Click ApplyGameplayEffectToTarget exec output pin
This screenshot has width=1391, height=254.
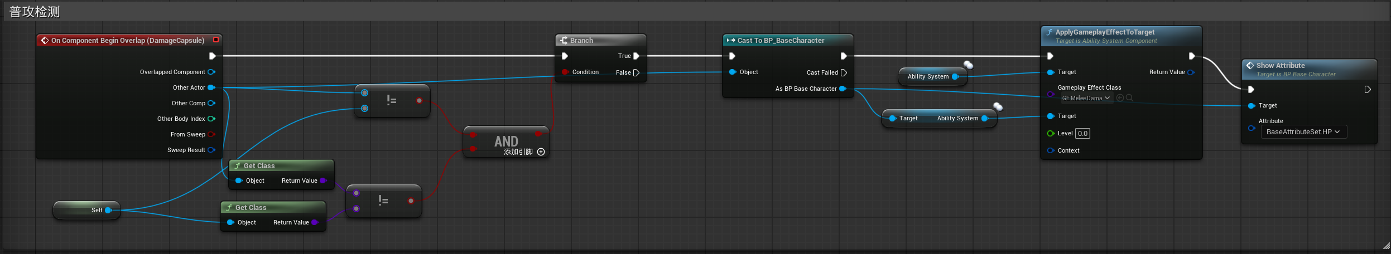[x=1192, y=56]
